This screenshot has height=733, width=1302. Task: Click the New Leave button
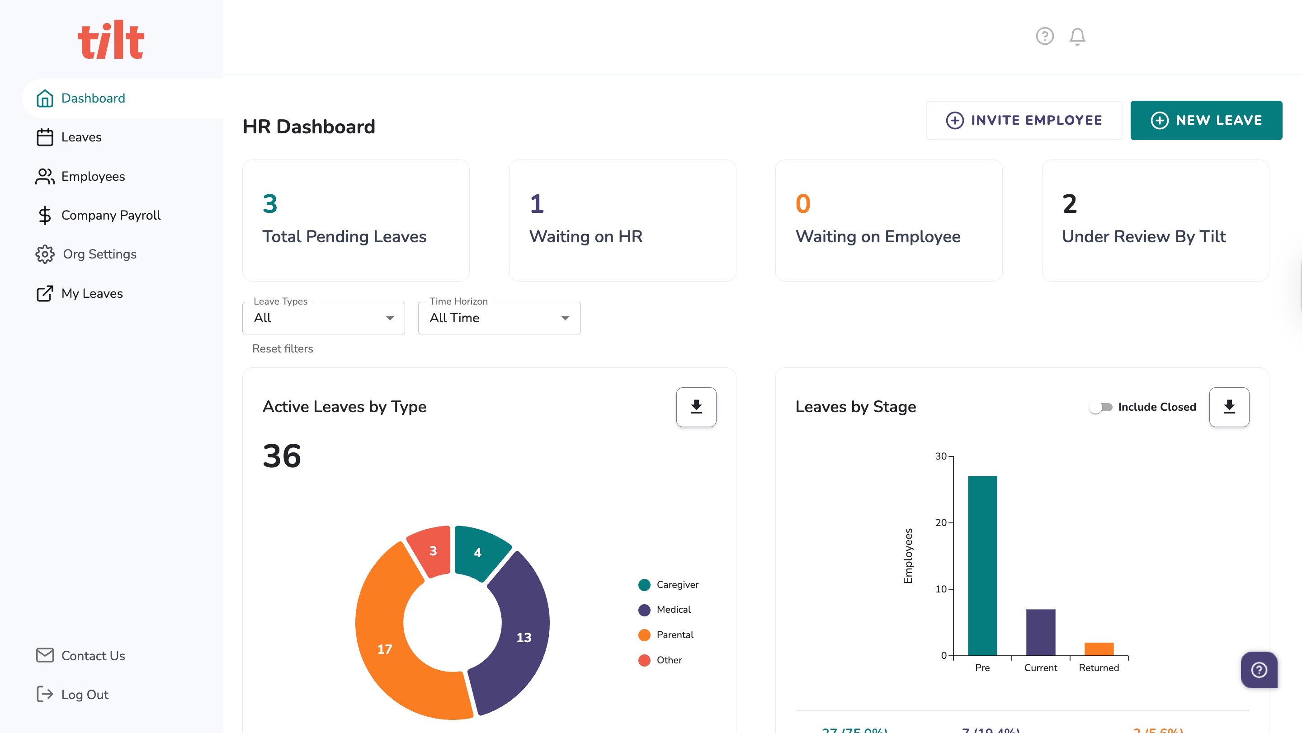point(1206,120)
